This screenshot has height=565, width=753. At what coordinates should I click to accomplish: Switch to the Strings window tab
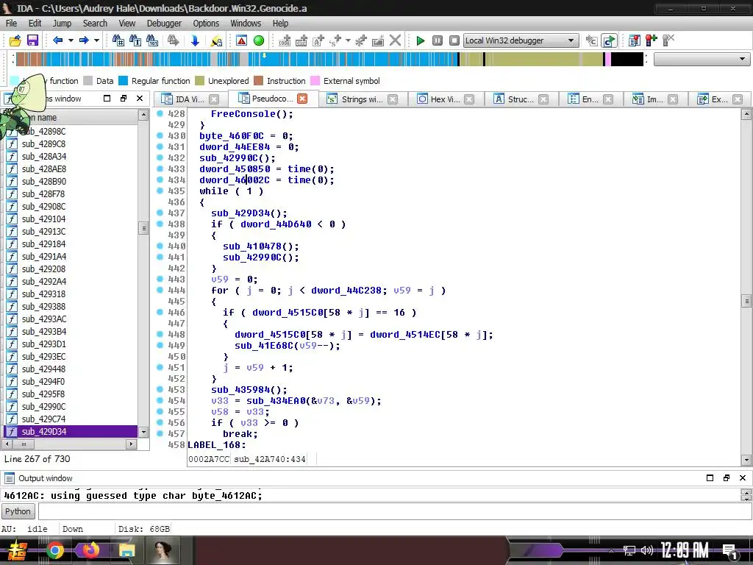(x=362, y=99)
